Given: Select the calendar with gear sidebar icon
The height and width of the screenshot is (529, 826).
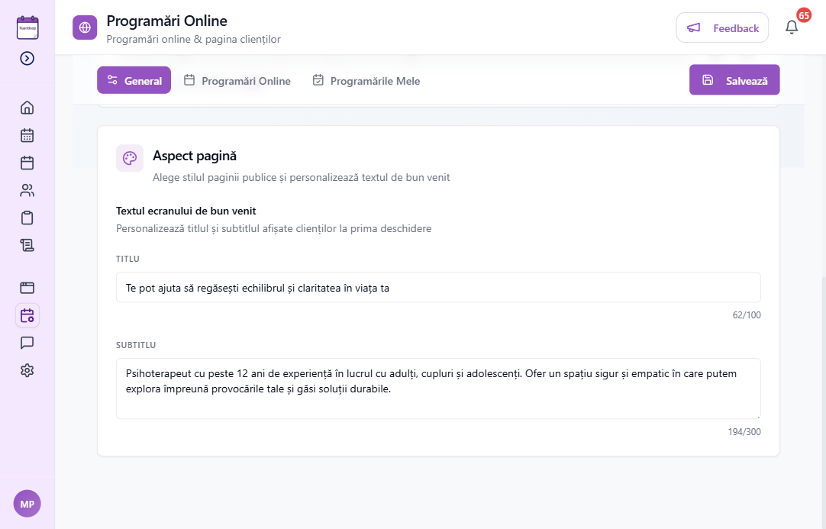Looking at the screenshot, I should tap(27, 315).
